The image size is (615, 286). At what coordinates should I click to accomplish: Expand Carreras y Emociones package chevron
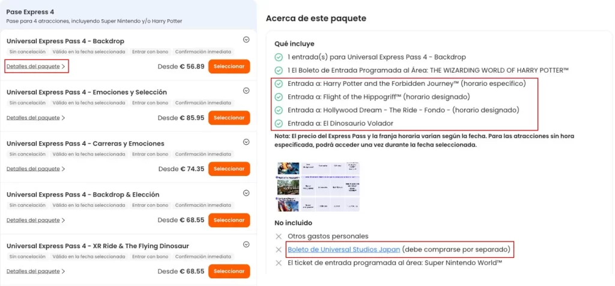point(246,142)
